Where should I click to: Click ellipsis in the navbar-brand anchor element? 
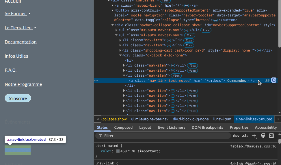click(187, 5)
